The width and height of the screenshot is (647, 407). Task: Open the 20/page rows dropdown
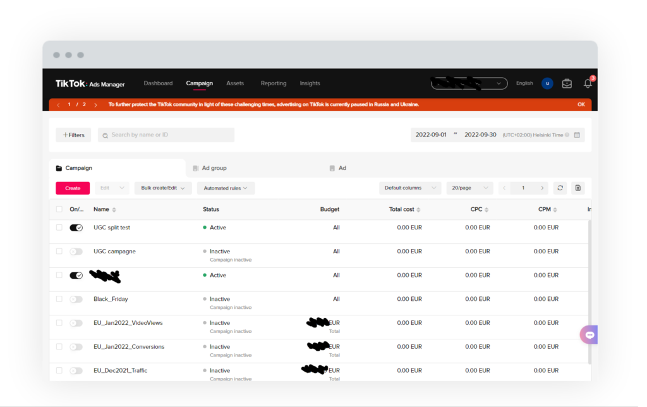point(469,188)
